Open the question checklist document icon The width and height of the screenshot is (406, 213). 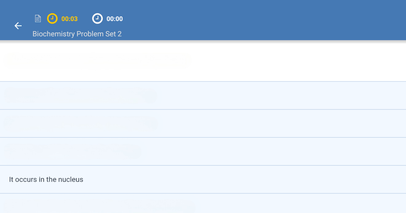click(38, 19)
